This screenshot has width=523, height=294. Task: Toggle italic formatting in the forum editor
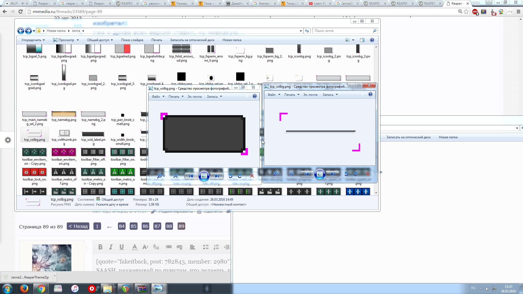tap(111, 247)
